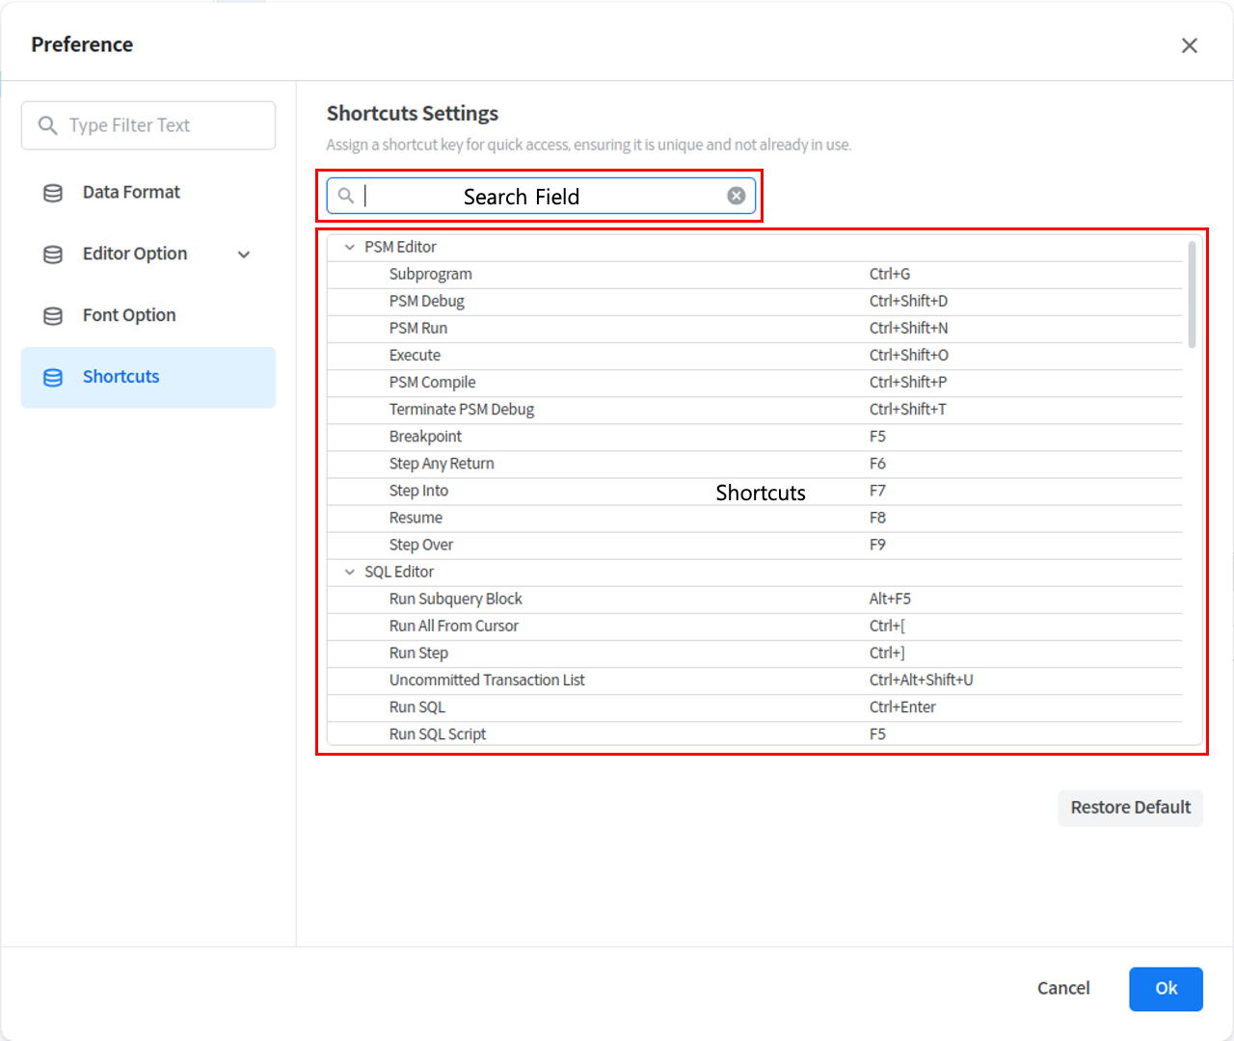The width and height of the screenshot is (1234, 1041).
Task: Click the Editor Option database icon
Action: coord(53,254)
